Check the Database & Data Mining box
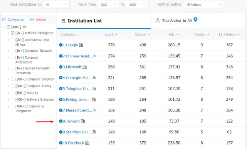This screenshot has width=247, height=149. coord(12,40)
